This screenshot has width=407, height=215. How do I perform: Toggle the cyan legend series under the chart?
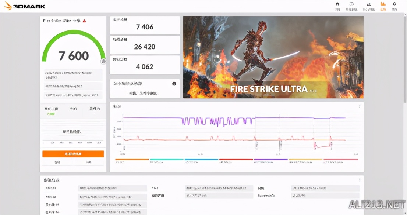[x=166, y=161]
